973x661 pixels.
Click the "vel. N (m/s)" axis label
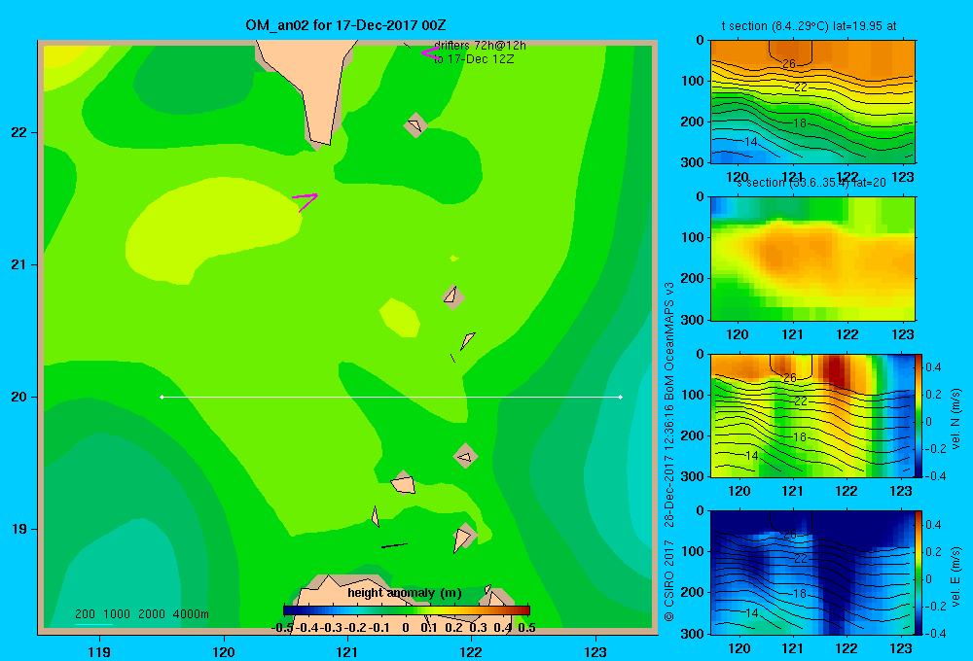click(956, 419)
